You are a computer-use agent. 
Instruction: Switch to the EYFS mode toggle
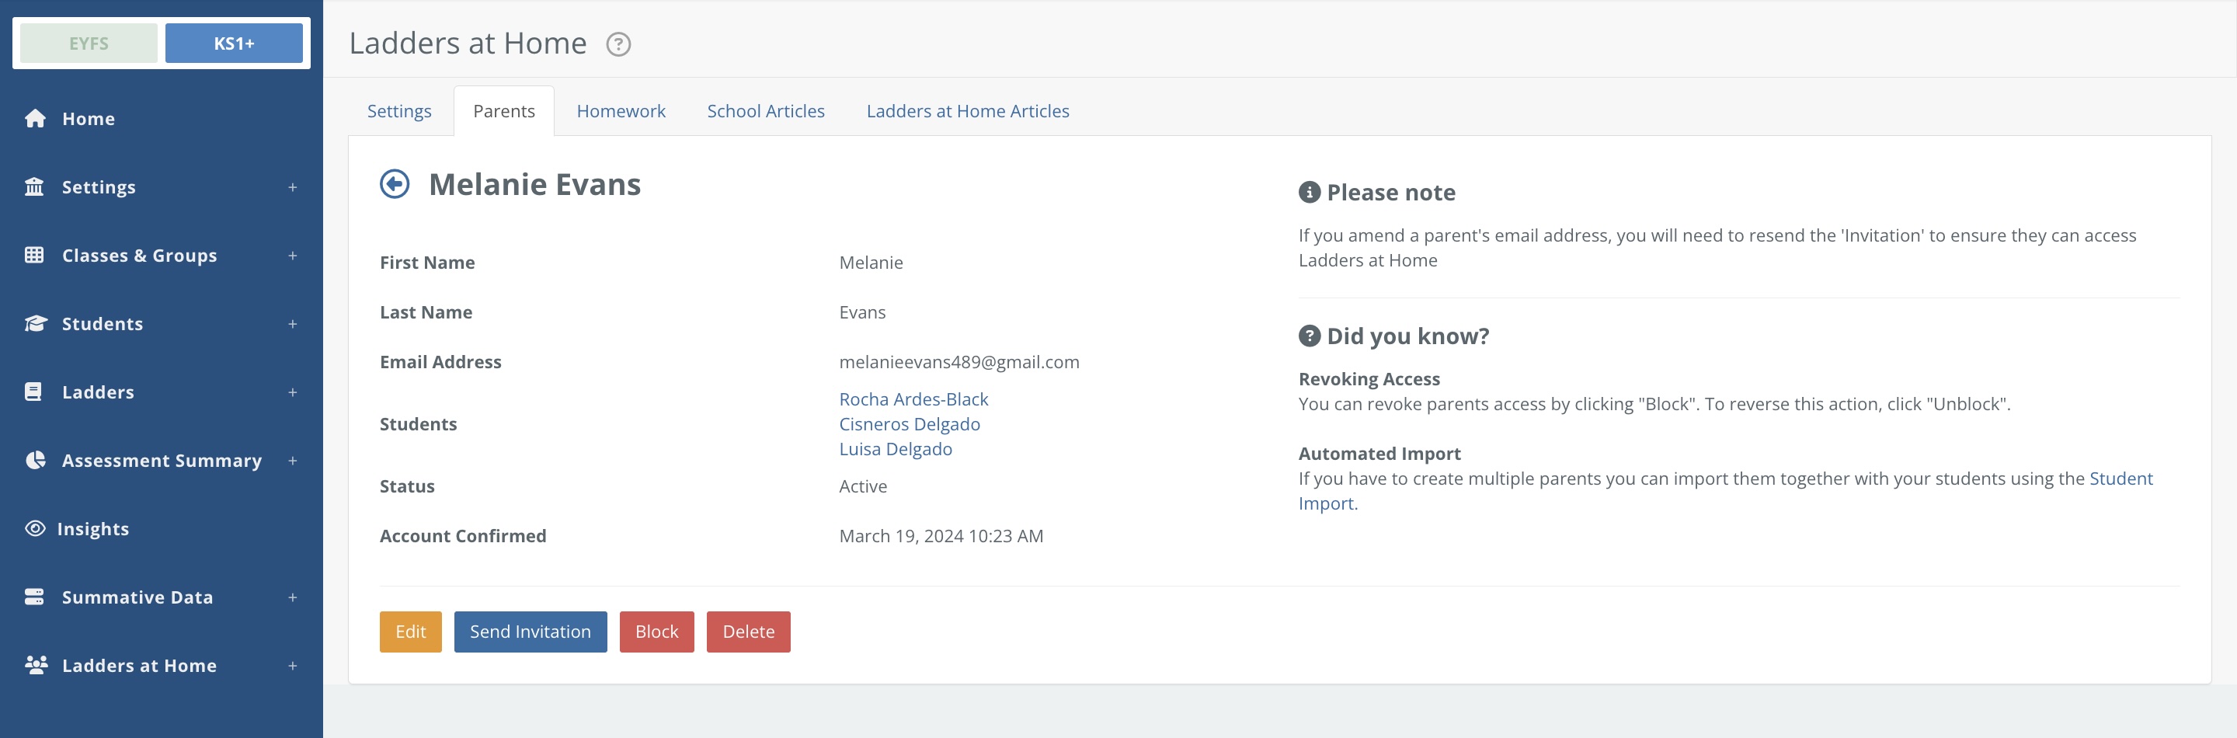tap(89, 44)
